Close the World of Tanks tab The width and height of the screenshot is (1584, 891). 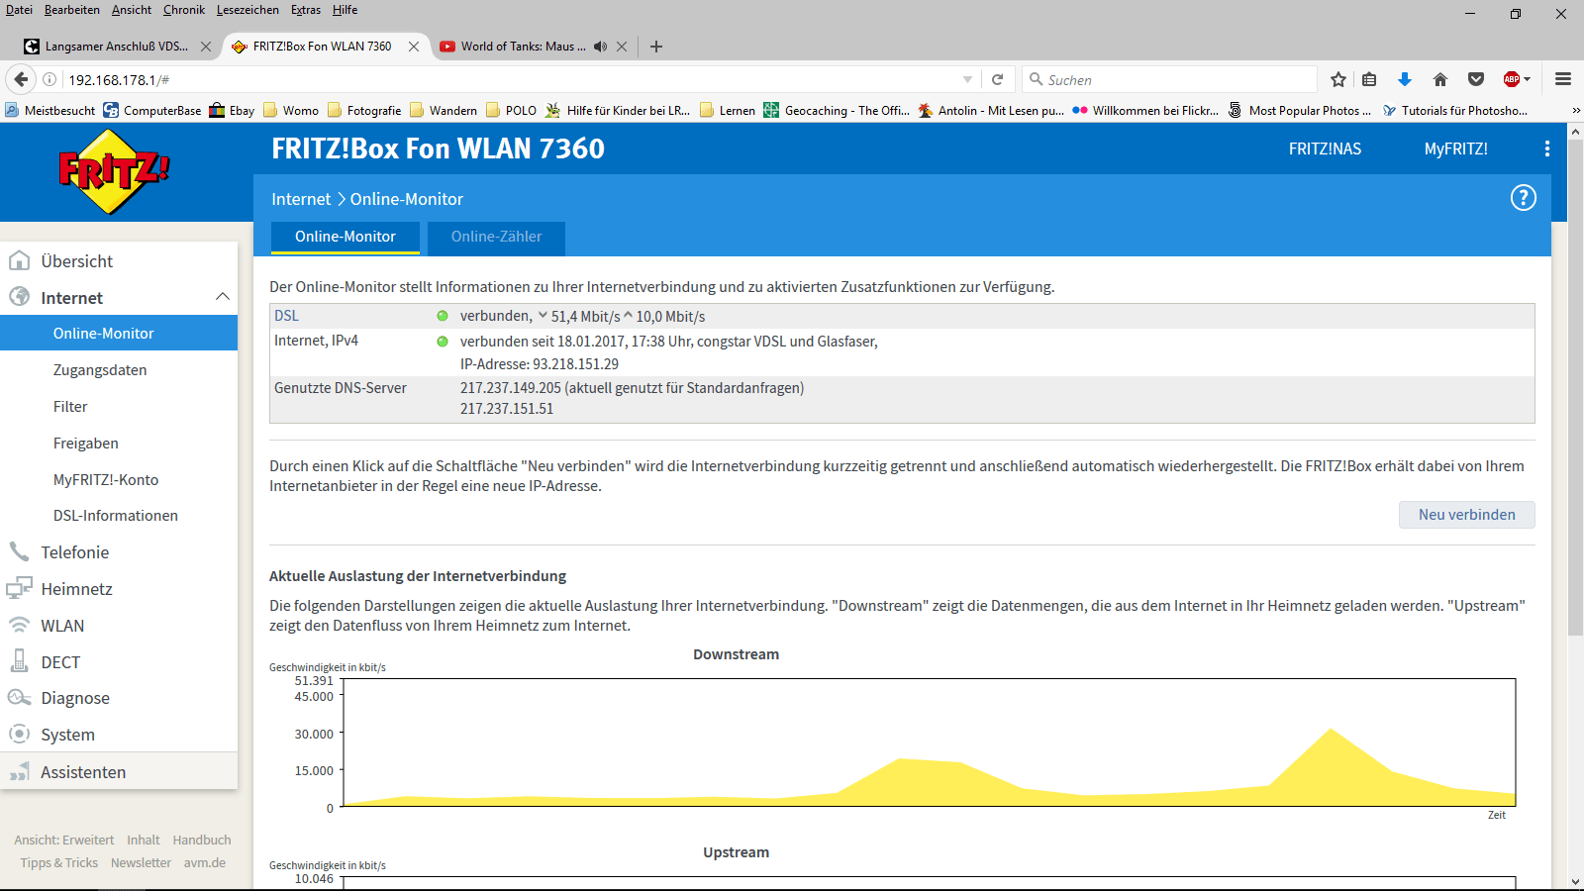(x=622, y=47)
